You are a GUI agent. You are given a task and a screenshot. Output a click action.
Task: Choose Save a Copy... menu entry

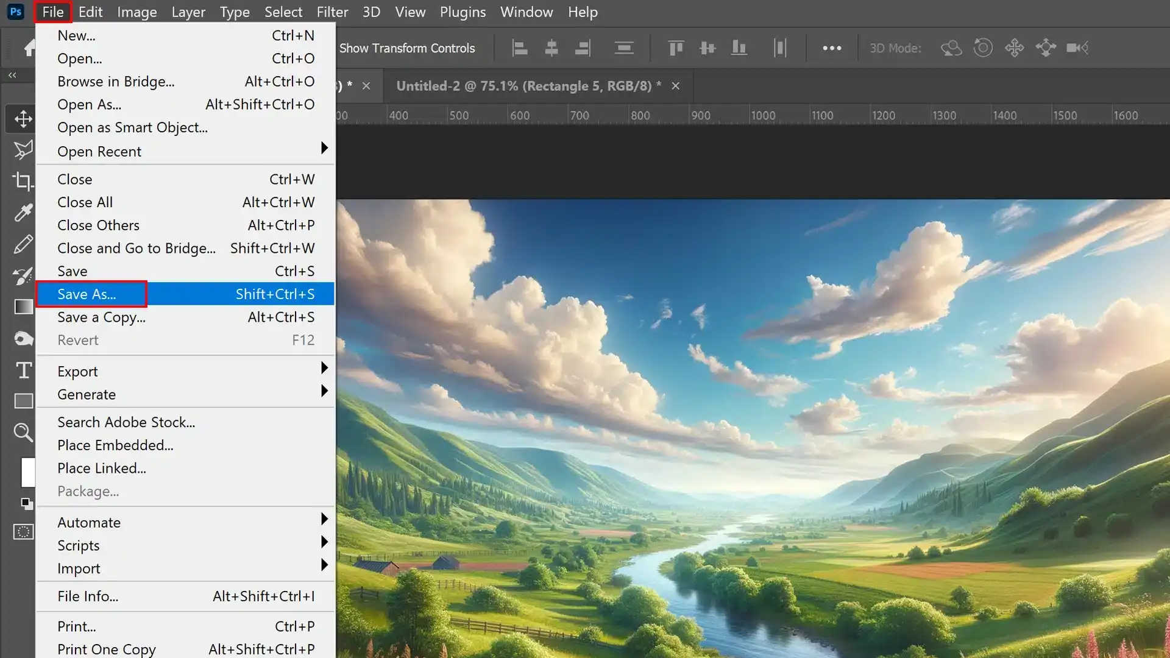click(x=185, y=317)
